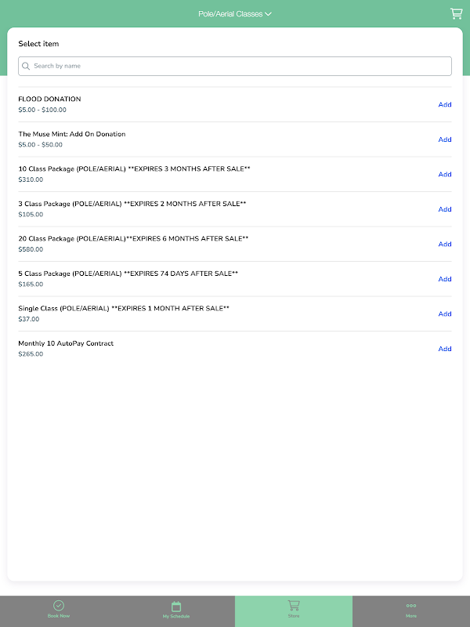The width and height of the screenshot is (470, 627).
Task: Open the shopping cart icon
Action: (x=456, y=13)
